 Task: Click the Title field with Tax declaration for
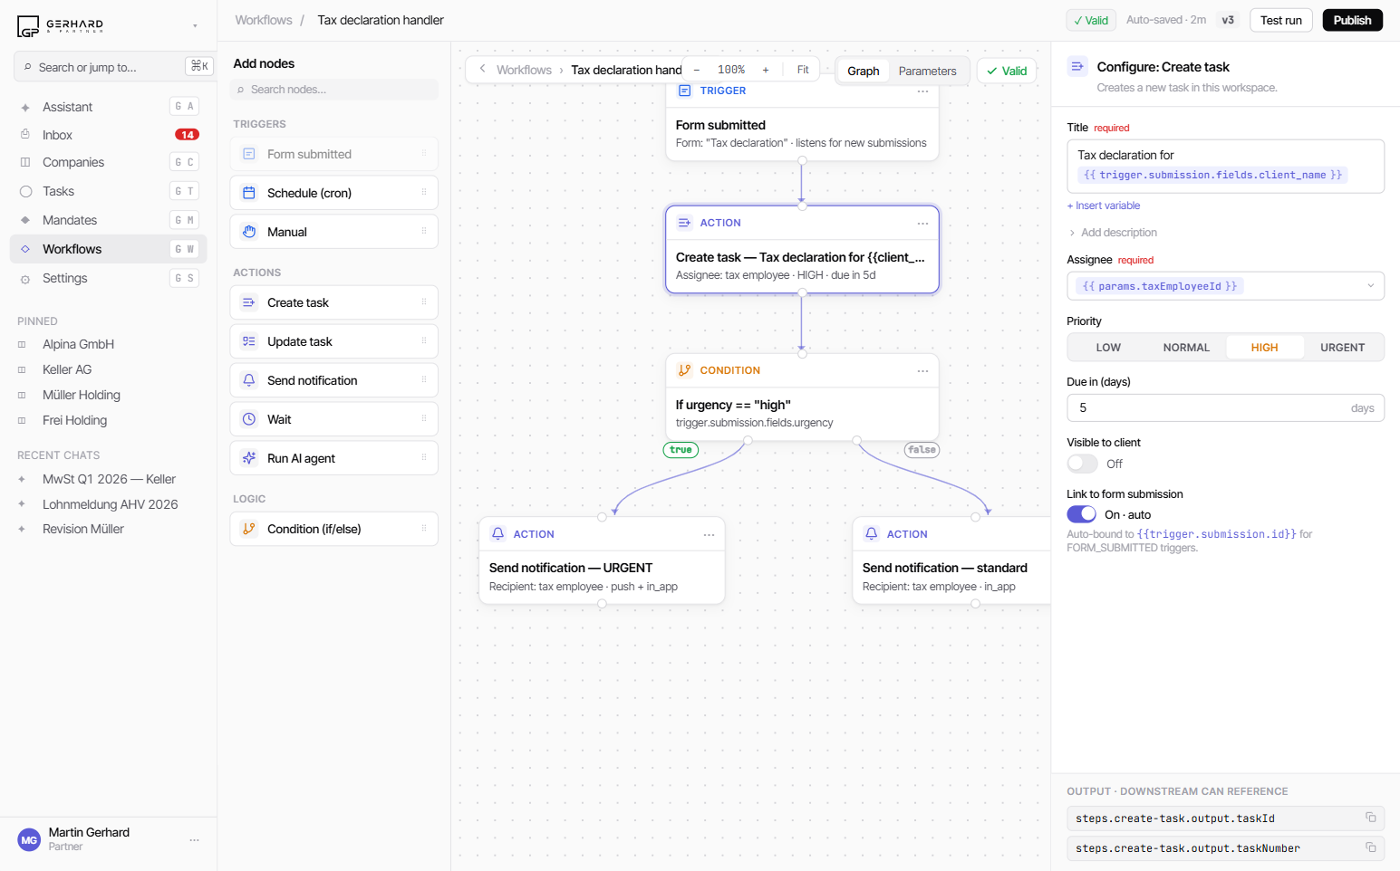[x=1225, y=166]
